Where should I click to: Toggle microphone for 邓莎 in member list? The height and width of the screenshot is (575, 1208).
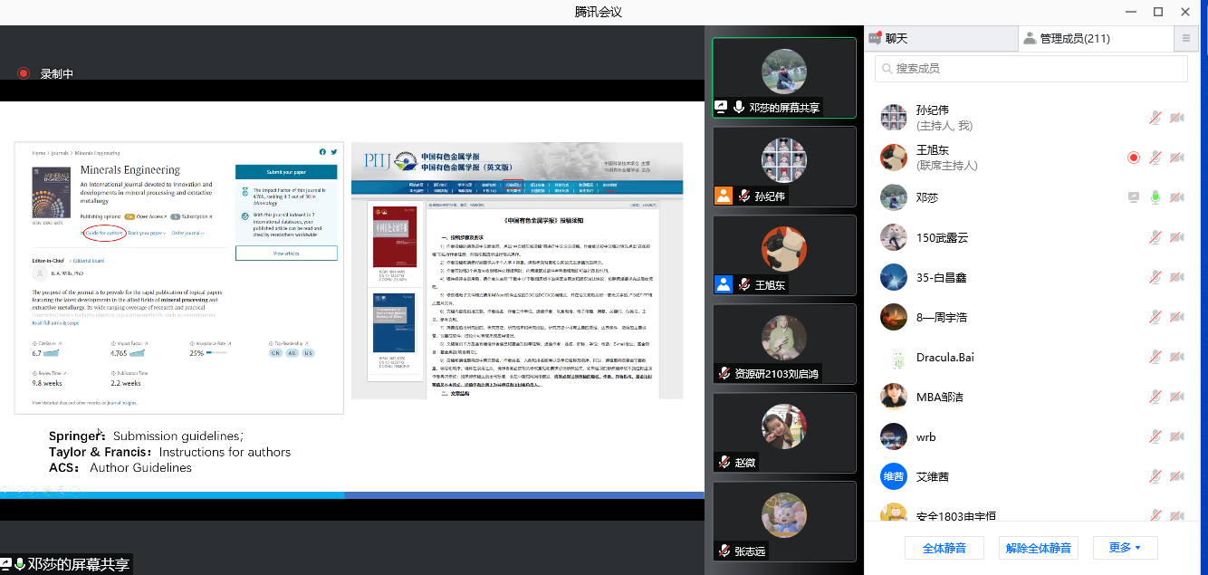coord(1155,197)
